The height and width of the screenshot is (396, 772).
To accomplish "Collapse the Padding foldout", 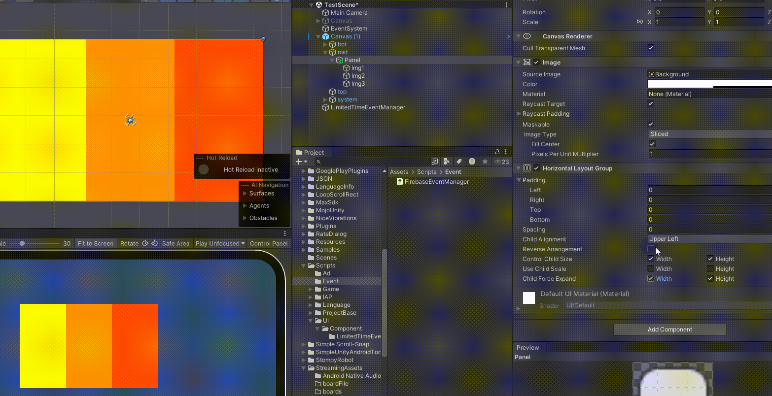I will pos(519,180).
